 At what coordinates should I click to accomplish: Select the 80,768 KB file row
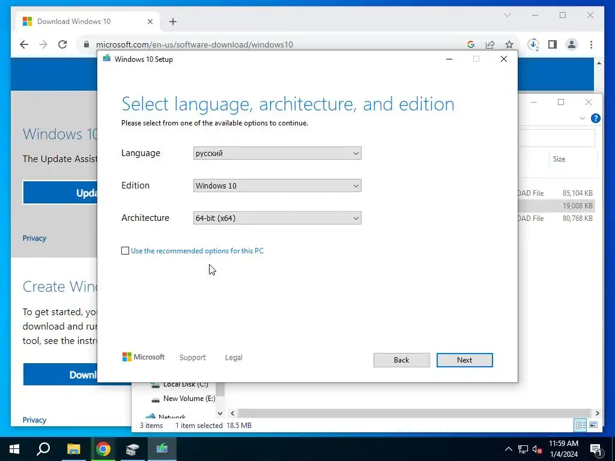(556, 218)
